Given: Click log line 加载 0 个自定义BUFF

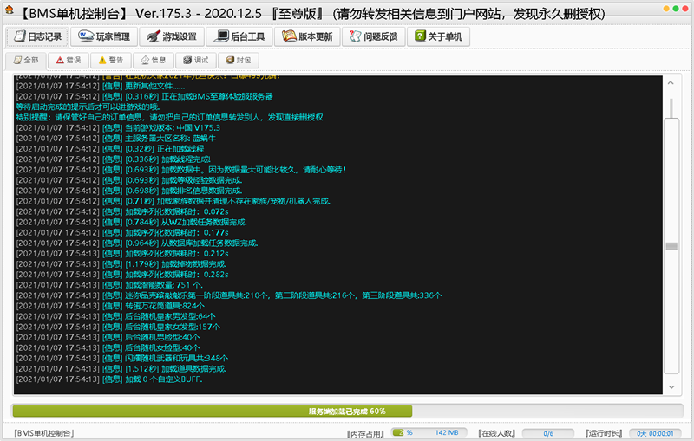Looking at the screenshot, I should pos(109,379).
